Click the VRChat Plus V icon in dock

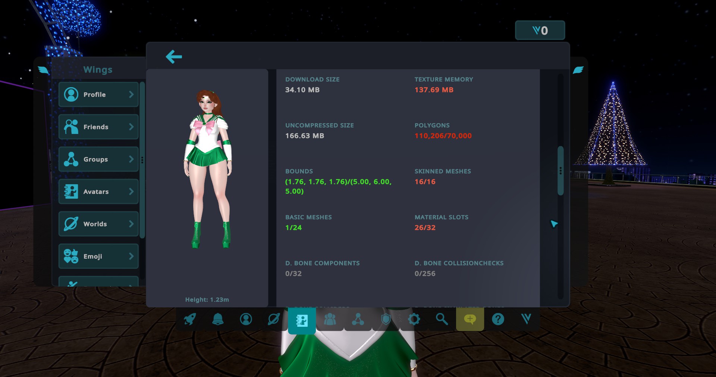[x=526, y=319]
